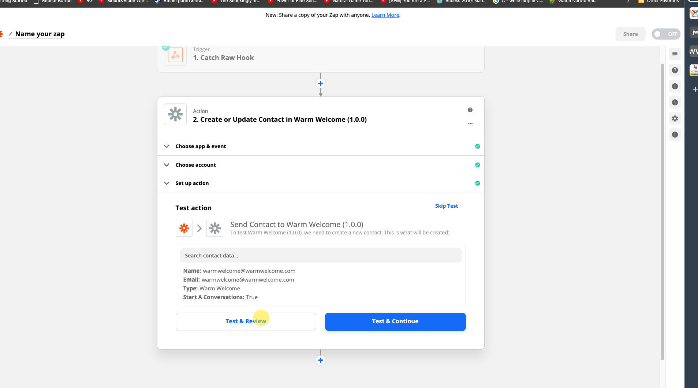Click the Type: Warm Welcome row
The image size is (698, 388).
click(x=212, y=289)
